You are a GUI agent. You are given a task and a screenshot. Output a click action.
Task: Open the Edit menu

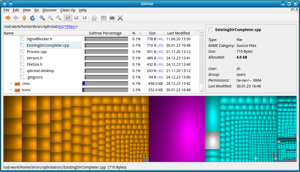click(x=16, y=10)
